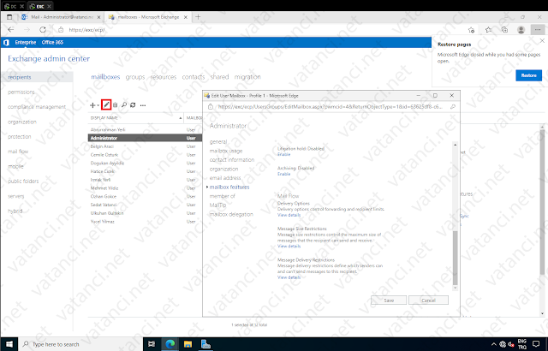This screenshot has height=351, width=548.
Task: Click the Restore button
Action: 529,75
